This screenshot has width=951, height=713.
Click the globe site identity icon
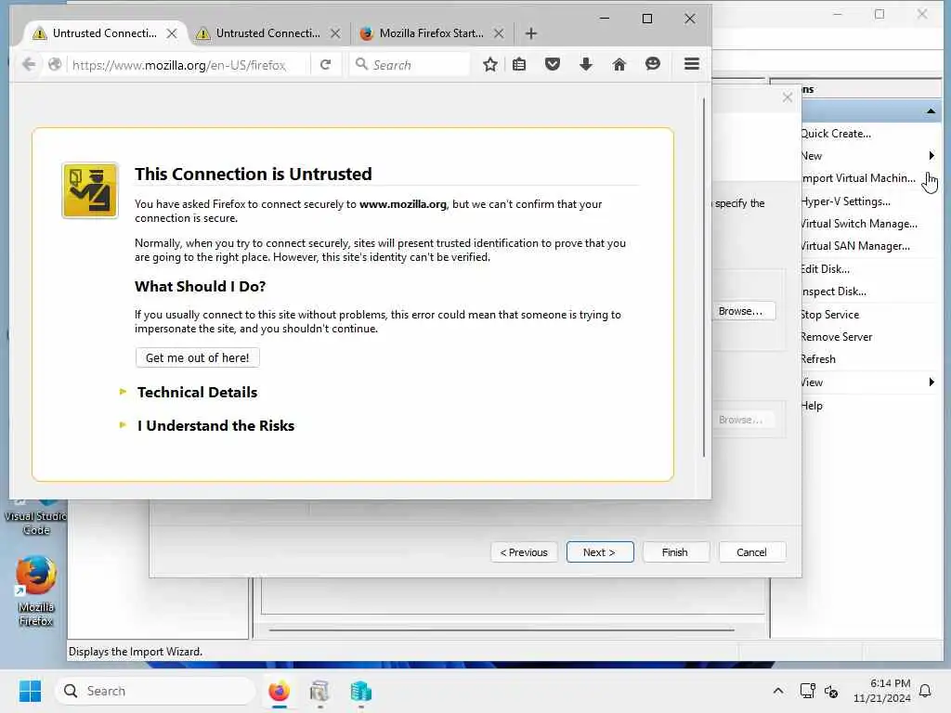pyautogui.click(x=55, y=64)
